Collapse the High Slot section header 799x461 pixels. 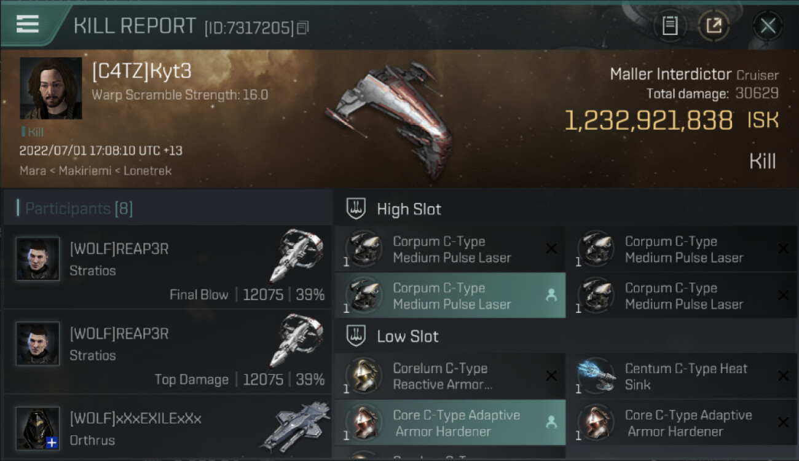point(566,209)
